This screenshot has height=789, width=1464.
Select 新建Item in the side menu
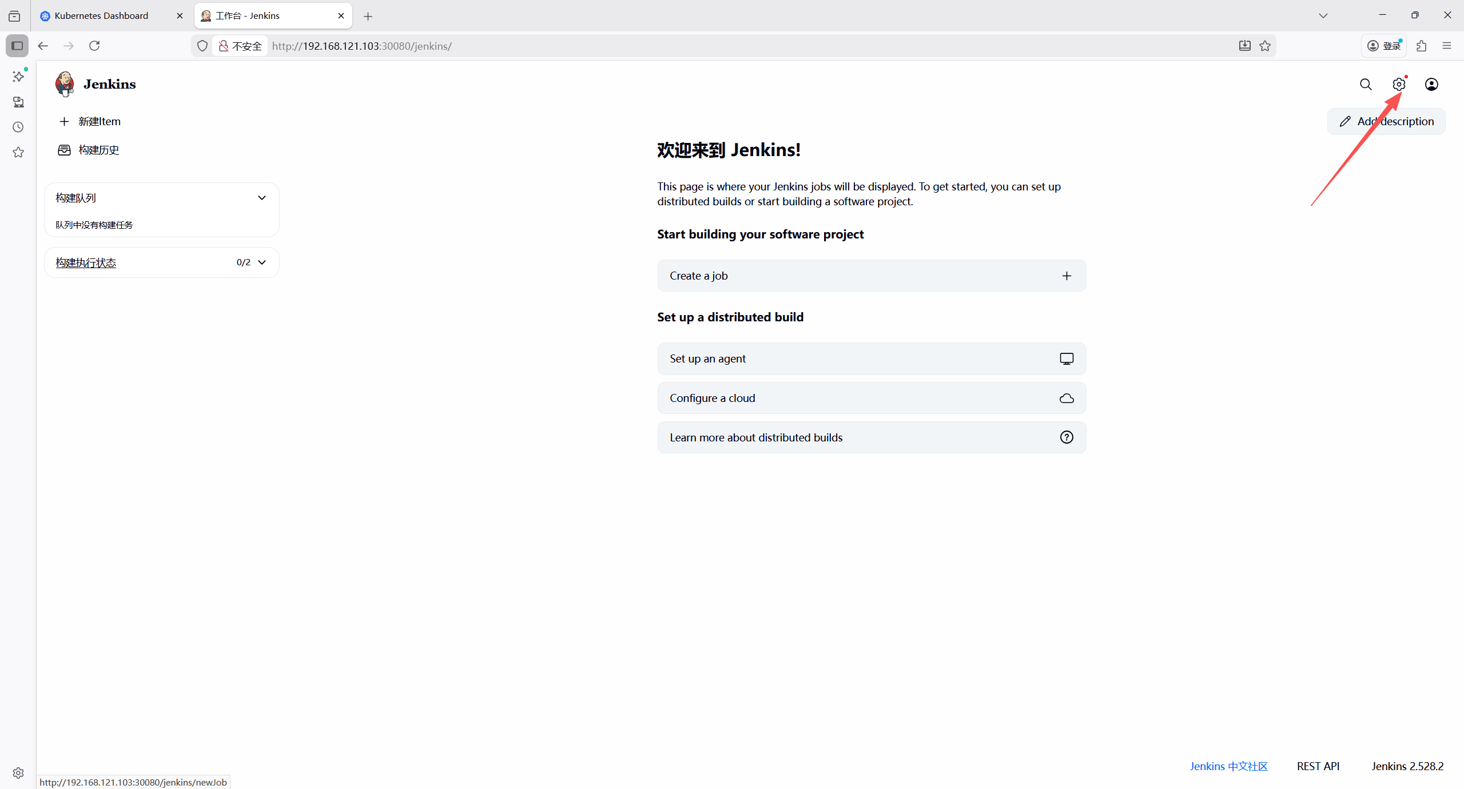tap(99, 122)
